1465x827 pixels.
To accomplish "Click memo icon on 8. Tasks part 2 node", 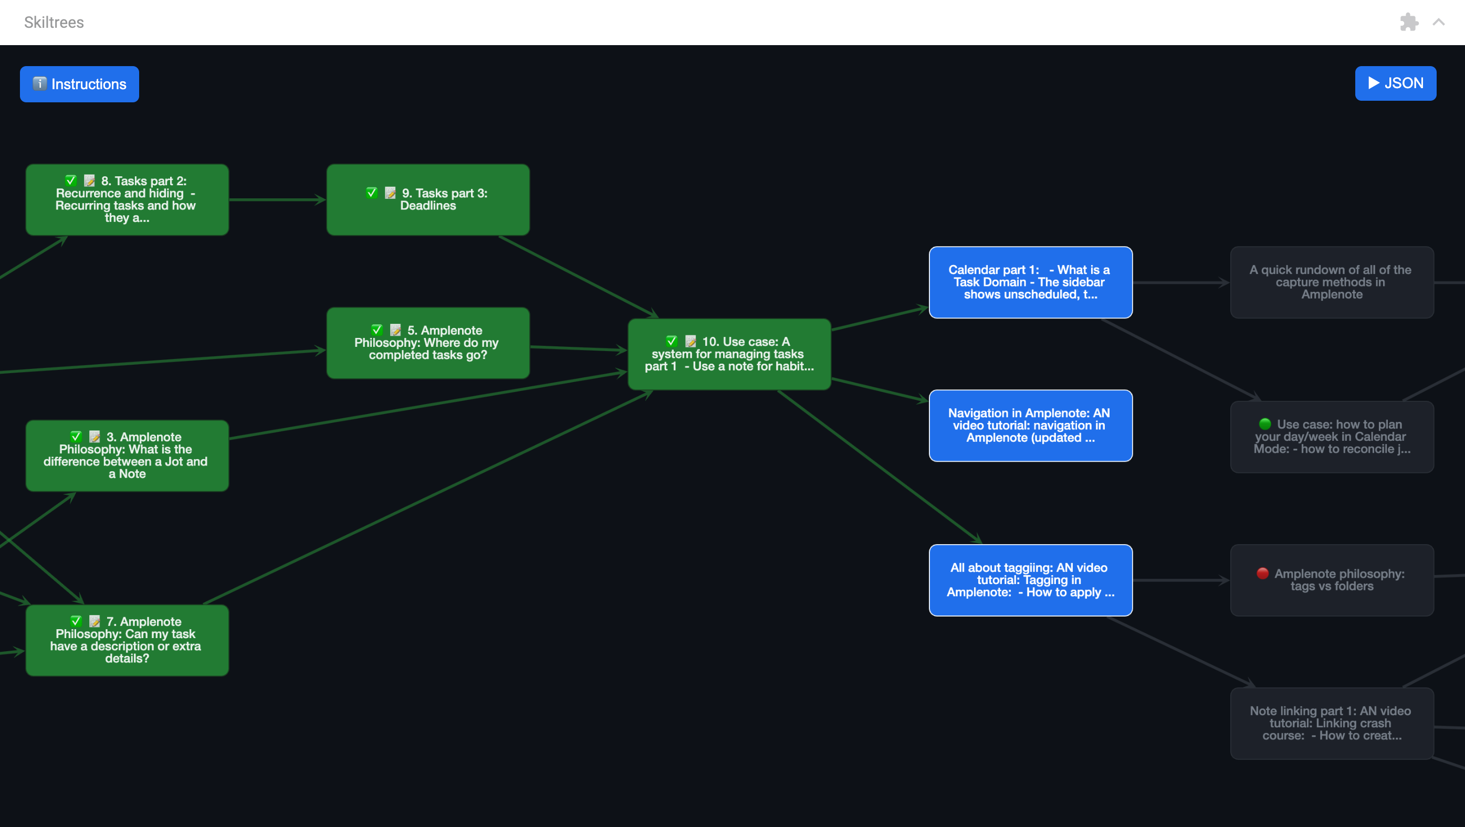I will click(x=89, y=181).
